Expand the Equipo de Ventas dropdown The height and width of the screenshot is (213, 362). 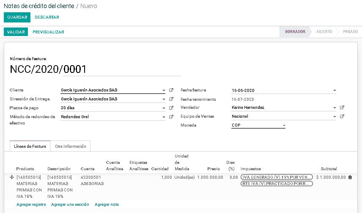(x=335, y=116)
